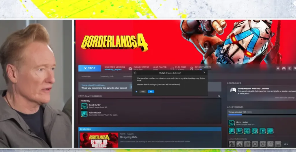The height and width of the screenshot is (152, 296).
Task: Show the +21 more locked achievements
Action: coord(286,144)
